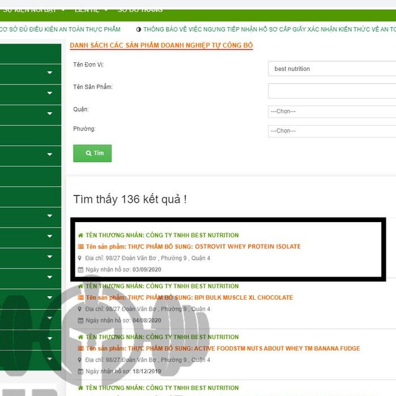The width and height of the screenshot is (396, 396).
Task: Click map pin icon in OSTROVIT result
Action: pos(80,258)
